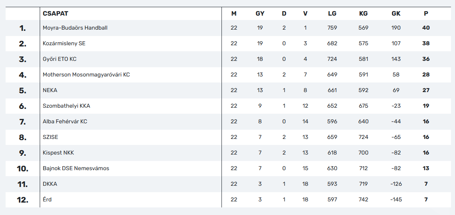Click the CSAPAT column header

pyautogui.click(x=55, y=13)
